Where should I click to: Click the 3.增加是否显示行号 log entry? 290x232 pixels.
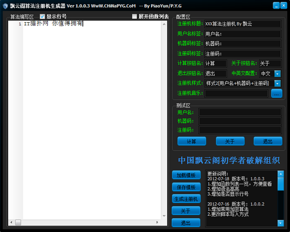[x=228, y=194]
